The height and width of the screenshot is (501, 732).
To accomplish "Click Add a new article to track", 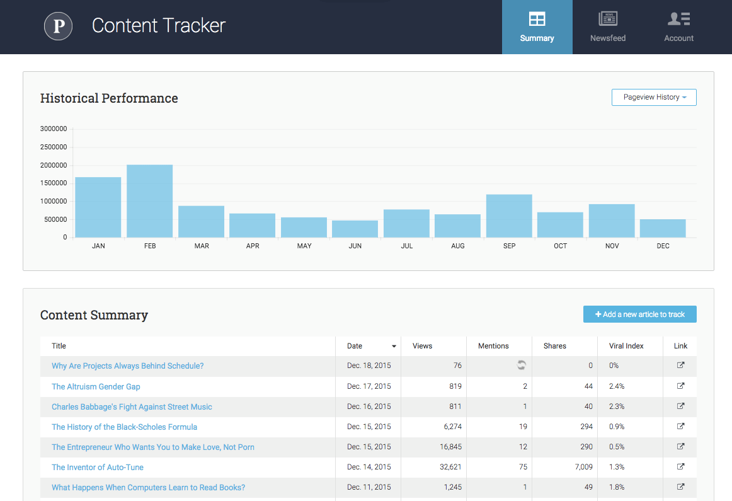I will pos(640,314).
